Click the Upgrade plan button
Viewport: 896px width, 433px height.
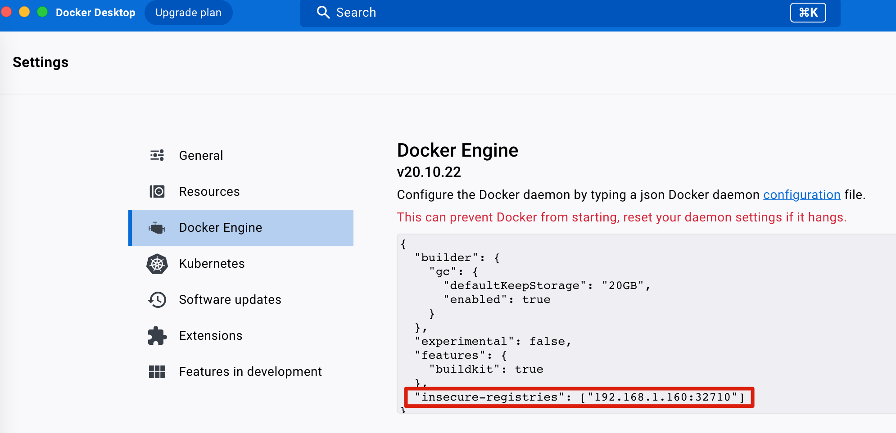pos(189,13)
